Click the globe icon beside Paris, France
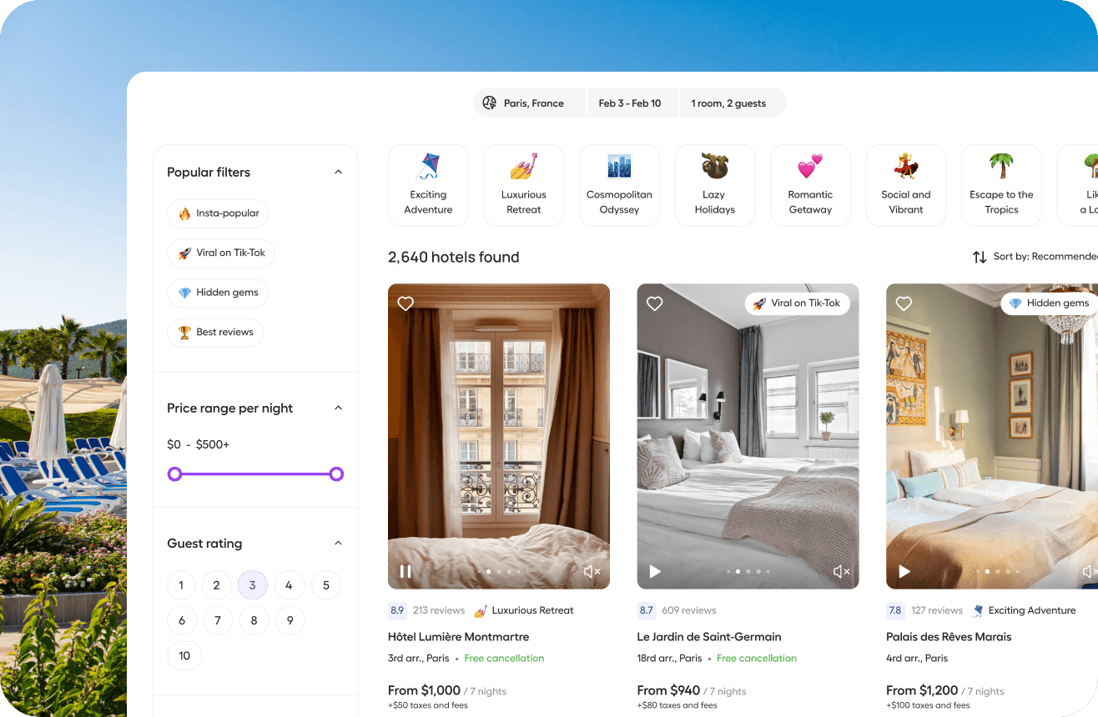The width and height of the screenshot is (1098, 717). point(490,103)
